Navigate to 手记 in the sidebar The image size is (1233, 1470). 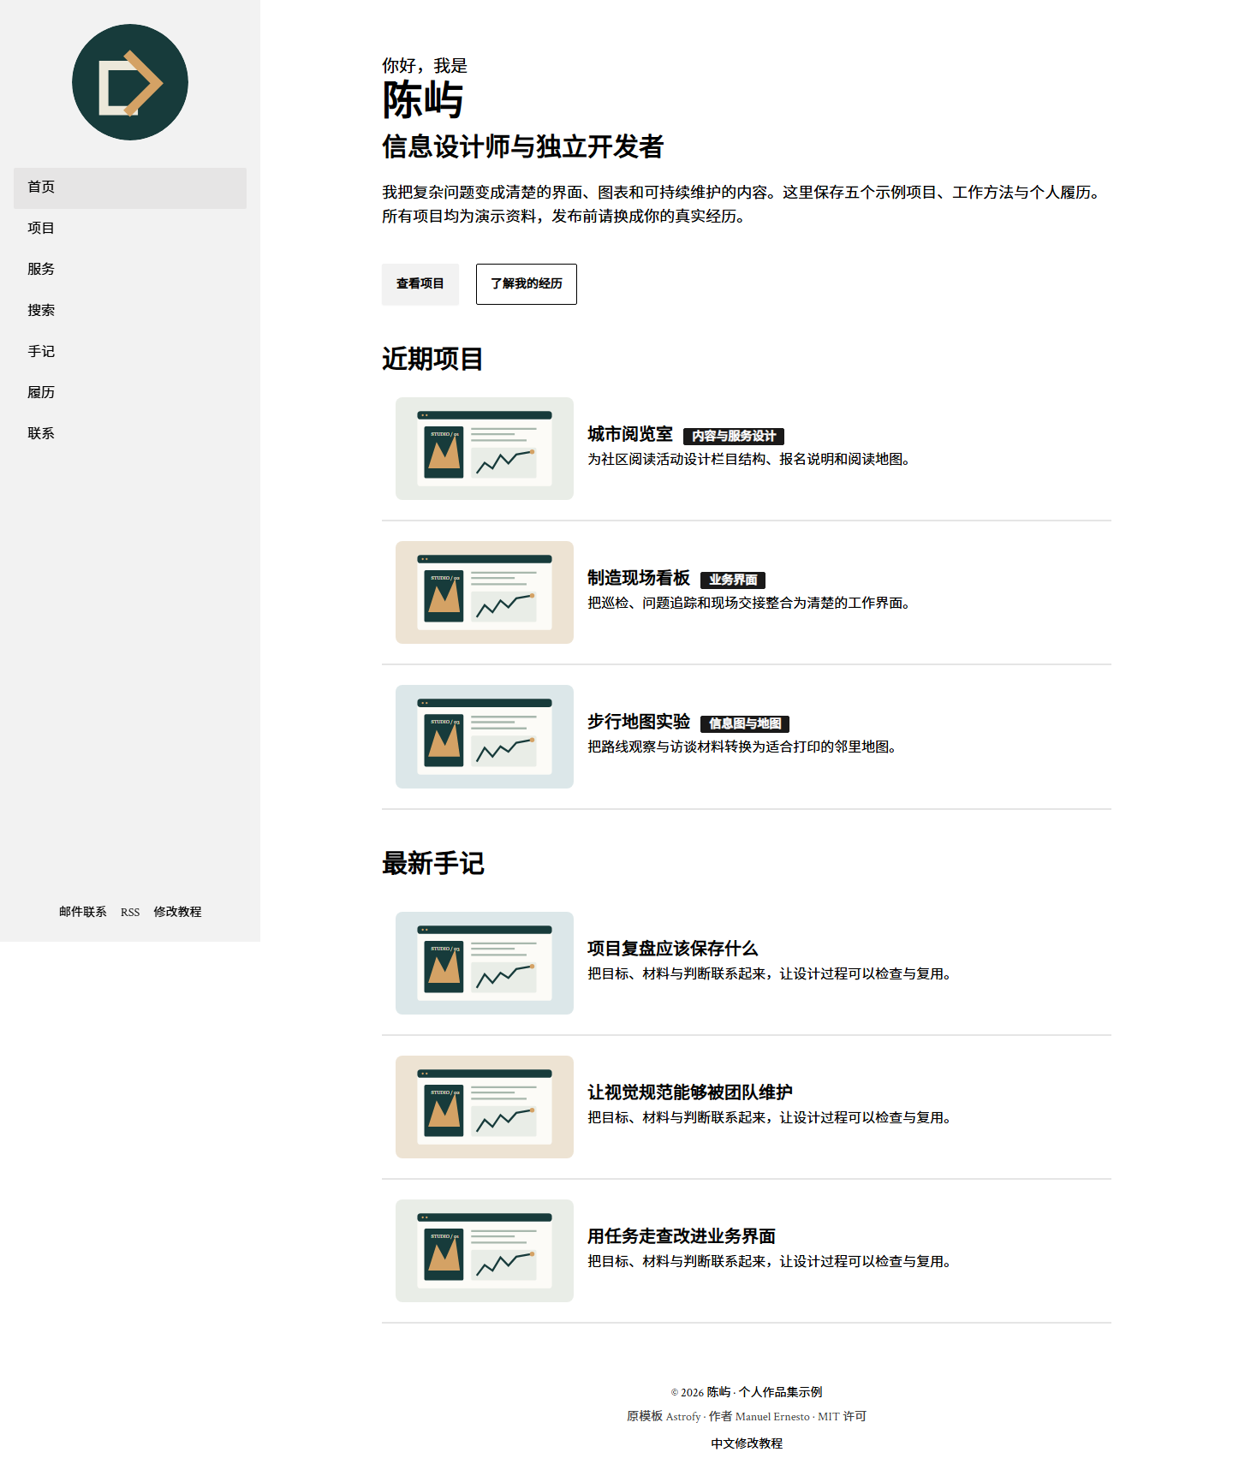[x=130, y=353]
